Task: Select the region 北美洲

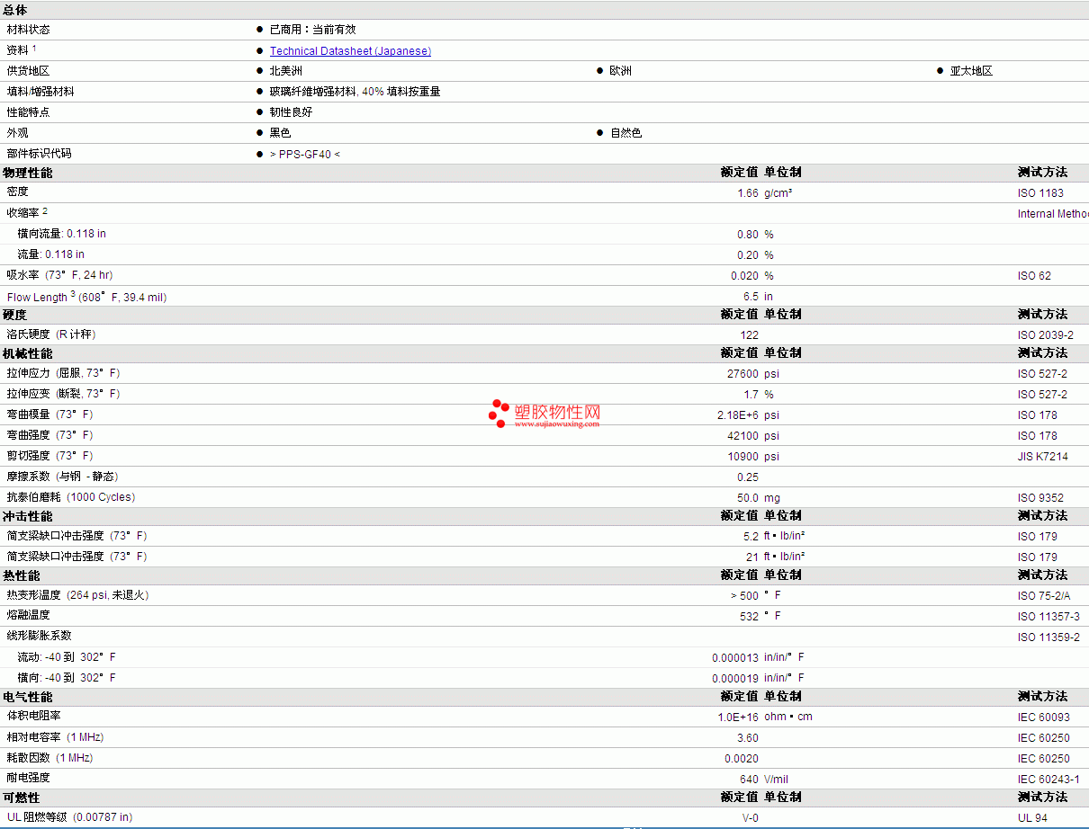Action: [x=286, y=71]
